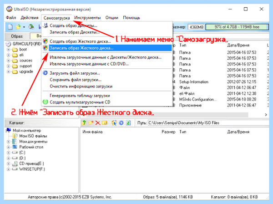Select Извлечь загрузочные данные с Дискеты/Жесткого диска
This screenshot has width=273, height=204.
coord(107,57)
